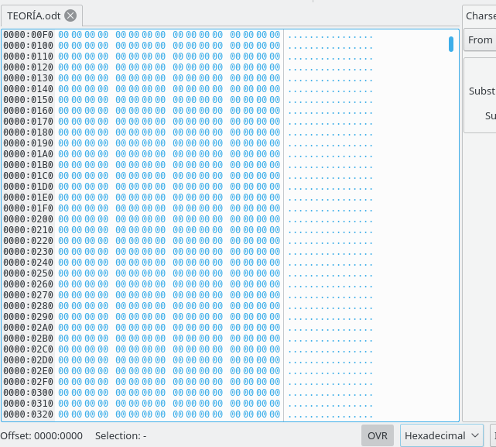496x447 pixels.
Task: Click the Selection status label
Action: pos(121,435)
